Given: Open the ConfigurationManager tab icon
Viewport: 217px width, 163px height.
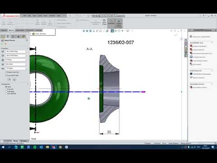Looking at the screenshot, I should tap(13, 37).
